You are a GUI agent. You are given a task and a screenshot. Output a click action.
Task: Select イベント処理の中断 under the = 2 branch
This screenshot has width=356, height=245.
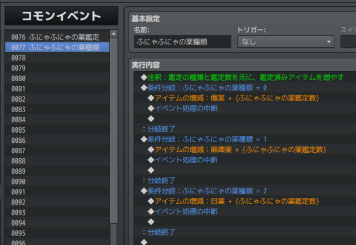(245, 212)
